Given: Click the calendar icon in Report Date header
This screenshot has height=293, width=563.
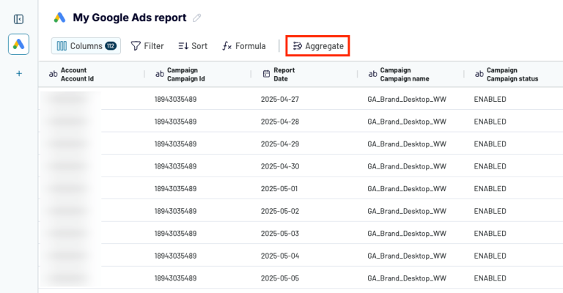Looking at the screenshot, I should click(x=266, y=74).
